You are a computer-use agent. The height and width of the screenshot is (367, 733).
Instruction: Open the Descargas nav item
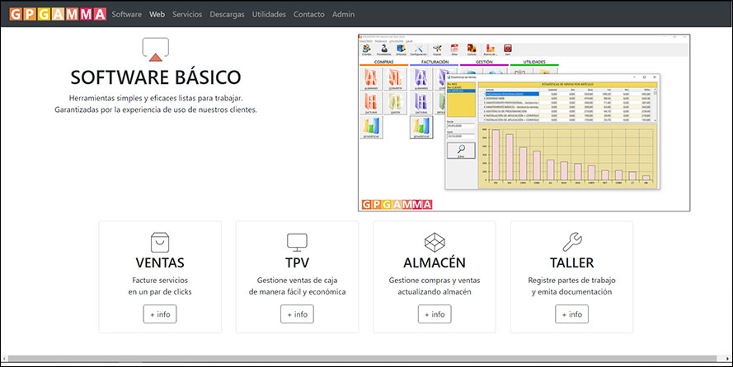tap(227, 15)
